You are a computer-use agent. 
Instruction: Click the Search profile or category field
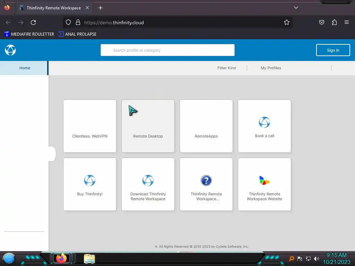tap(167, 50)
